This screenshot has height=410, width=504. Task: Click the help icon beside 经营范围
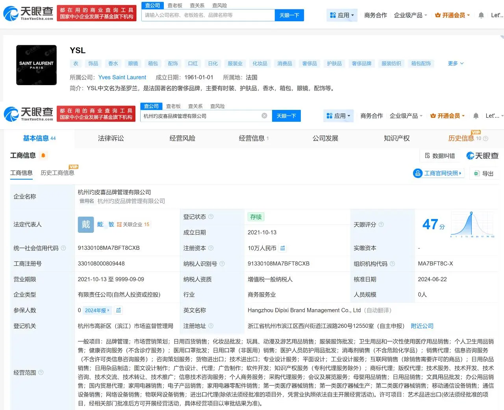[41, 373]
